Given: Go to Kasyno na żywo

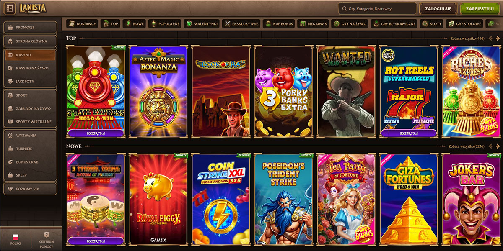Looking at the screenshot, I should 30,68.
